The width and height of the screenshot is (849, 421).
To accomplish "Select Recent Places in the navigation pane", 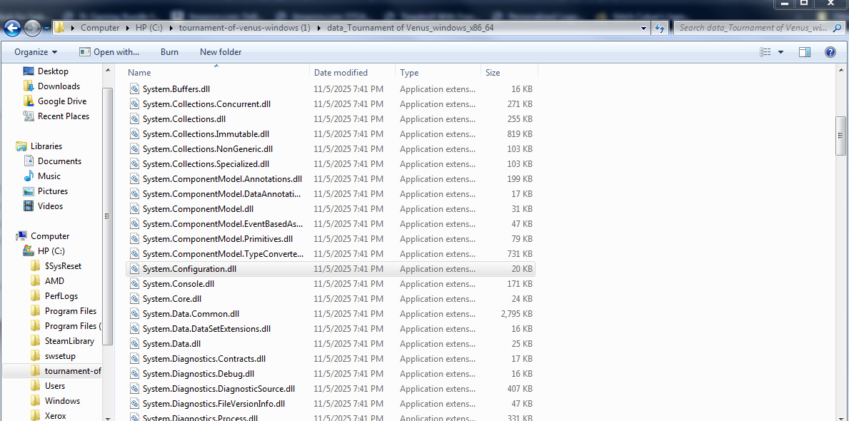I will tap(63, 116).
